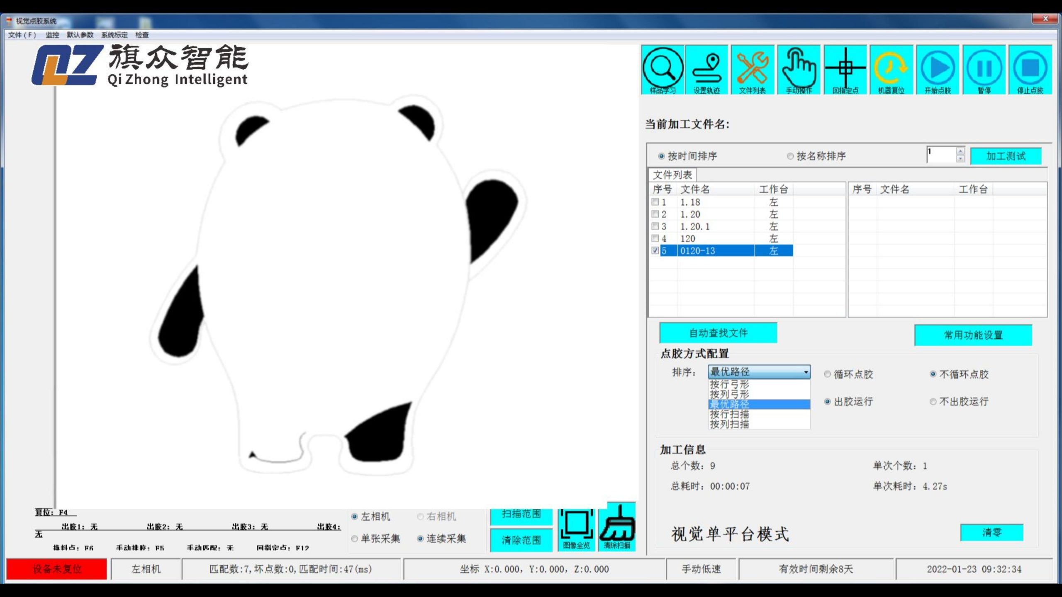The height and width of the screenshot is (597, 1062).
Task: Click right list 文件名 column header
Action: [x=915, y=189]
